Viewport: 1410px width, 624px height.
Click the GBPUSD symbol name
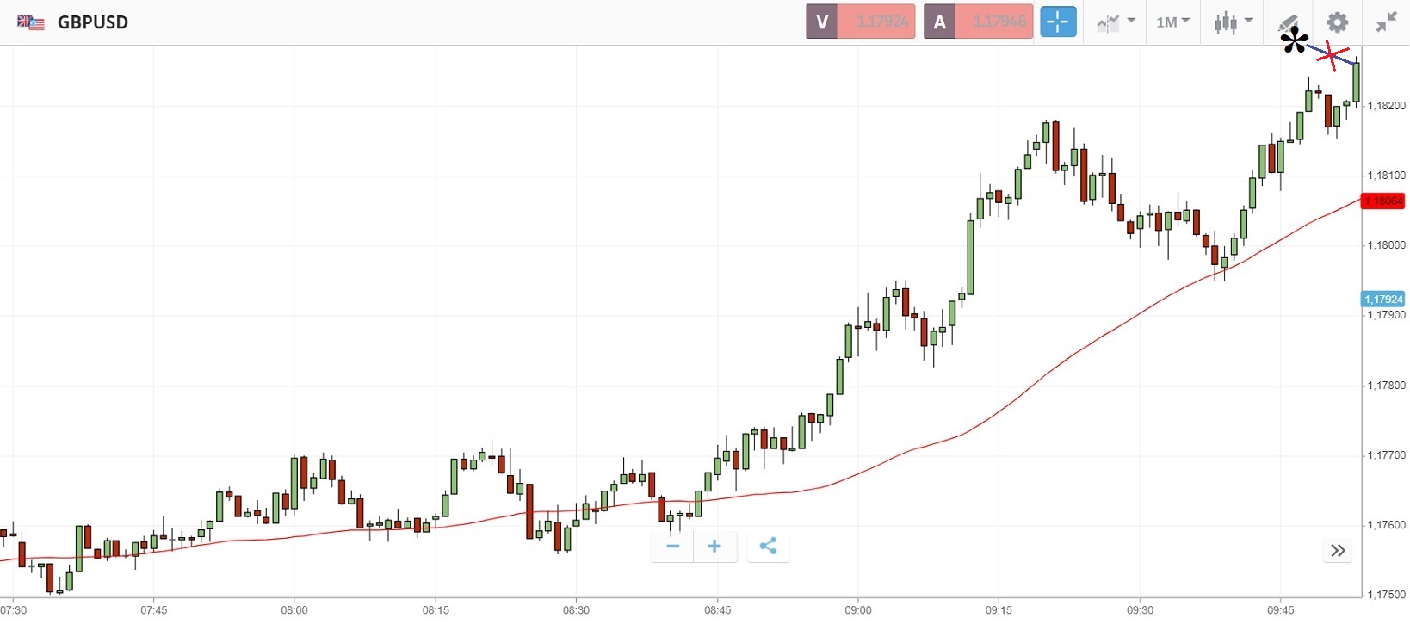(x=93, y=22)
